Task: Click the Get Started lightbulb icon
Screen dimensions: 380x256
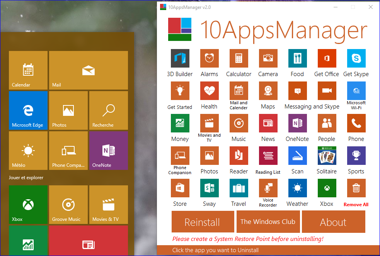Action: (180, 91)
